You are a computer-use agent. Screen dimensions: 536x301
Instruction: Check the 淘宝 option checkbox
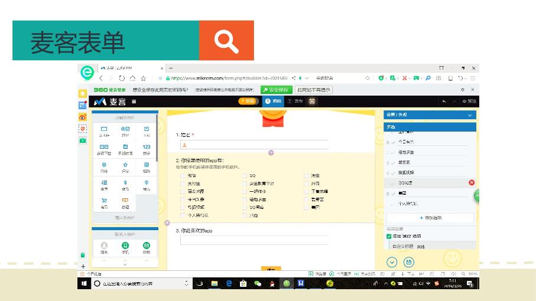[x=306, y=176]
